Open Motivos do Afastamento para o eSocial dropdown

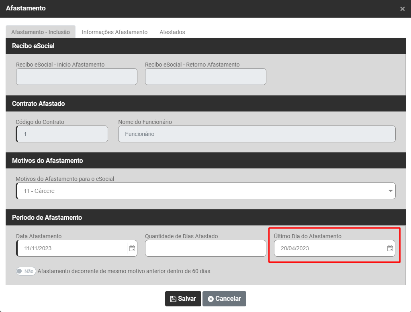pyautogui.click(x=206, y=191)
